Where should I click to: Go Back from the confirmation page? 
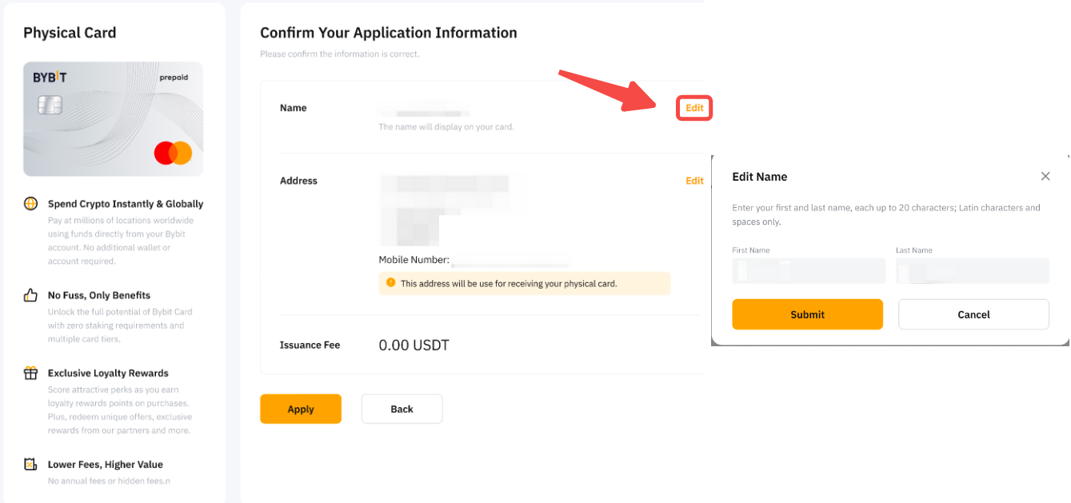coord(402,409)
